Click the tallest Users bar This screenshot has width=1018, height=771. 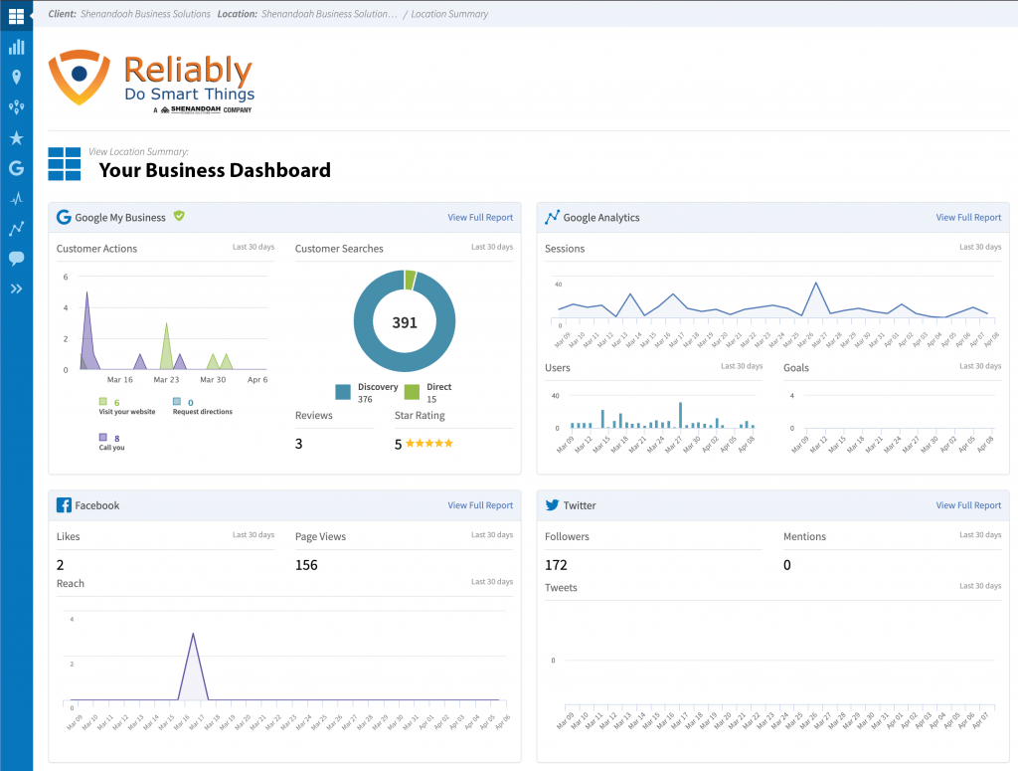680,415
